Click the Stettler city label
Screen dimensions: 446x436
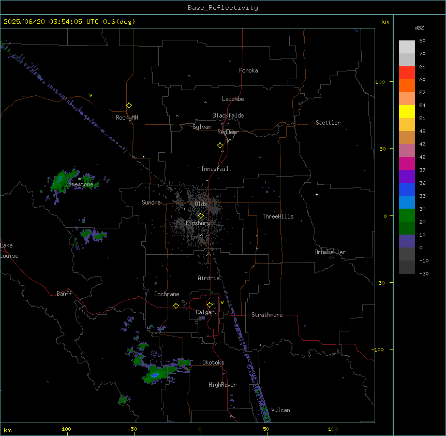(x=328, y=123)
